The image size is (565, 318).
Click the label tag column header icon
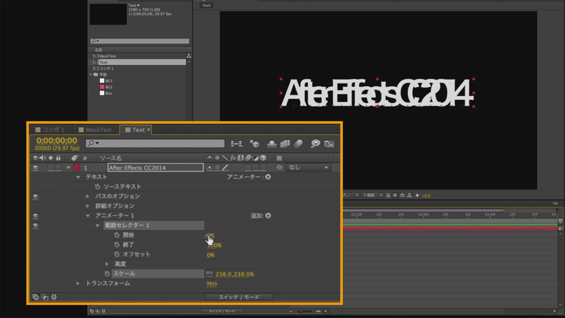point(75,158)
